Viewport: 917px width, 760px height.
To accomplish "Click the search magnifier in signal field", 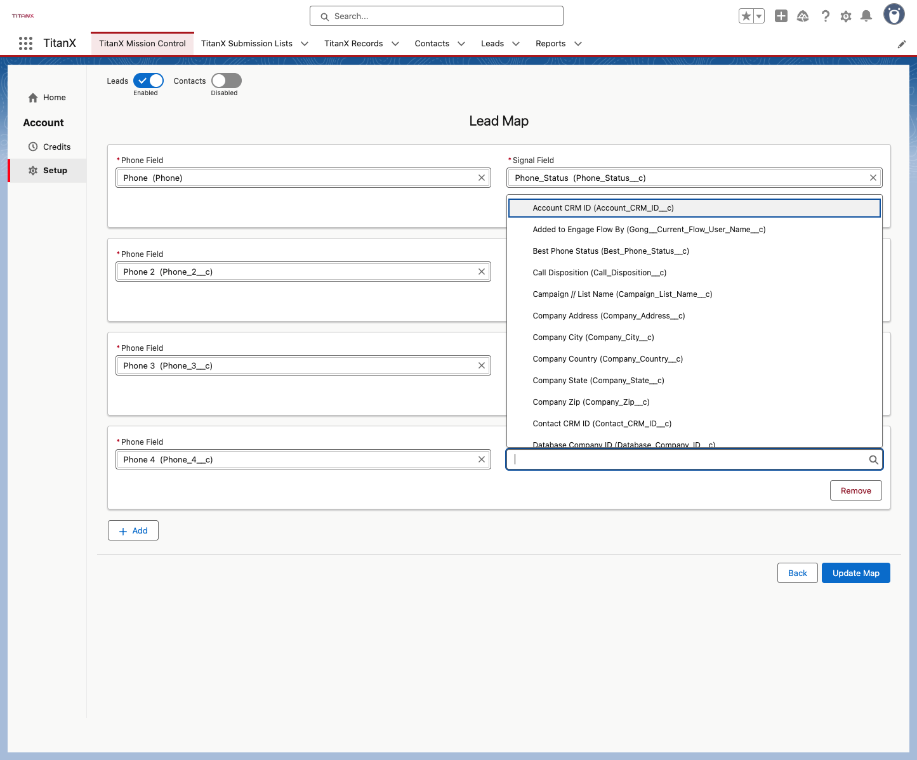I will 874,460.
